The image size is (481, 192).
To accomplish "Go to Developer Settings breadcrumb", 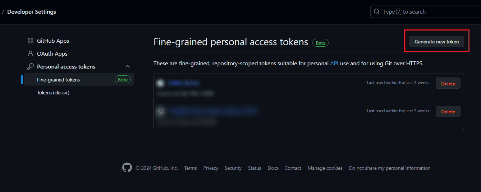I will click(x=32, y=12).
